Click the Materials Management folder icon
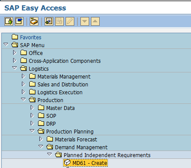 pos(32,76)
